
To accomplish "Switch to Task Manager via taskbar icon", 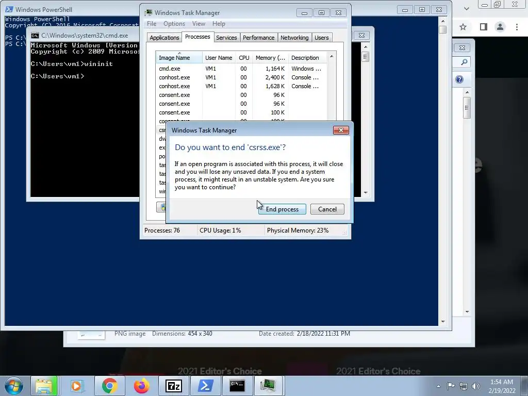I will tap(268, 386).
